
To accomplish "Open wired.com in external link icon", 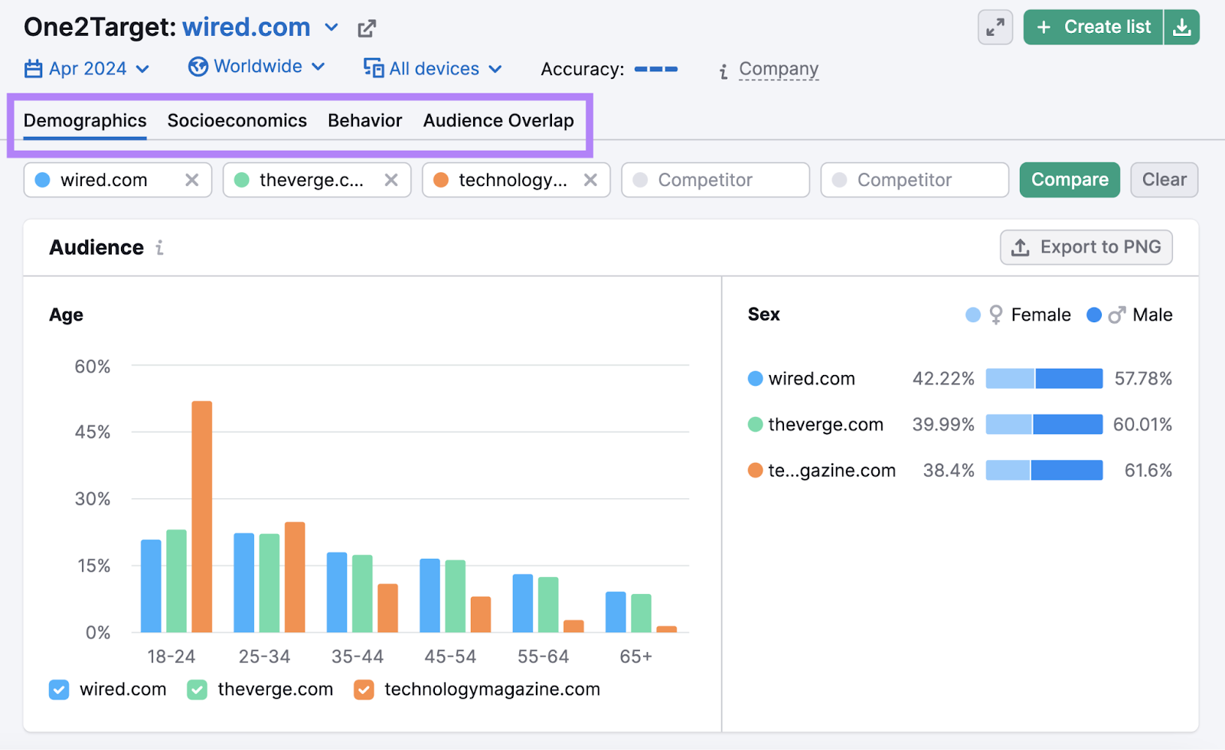I will click(367, 29).
